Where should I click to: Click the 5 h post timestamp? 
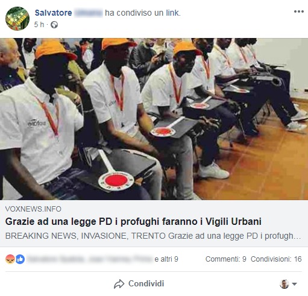click(39, 25)
